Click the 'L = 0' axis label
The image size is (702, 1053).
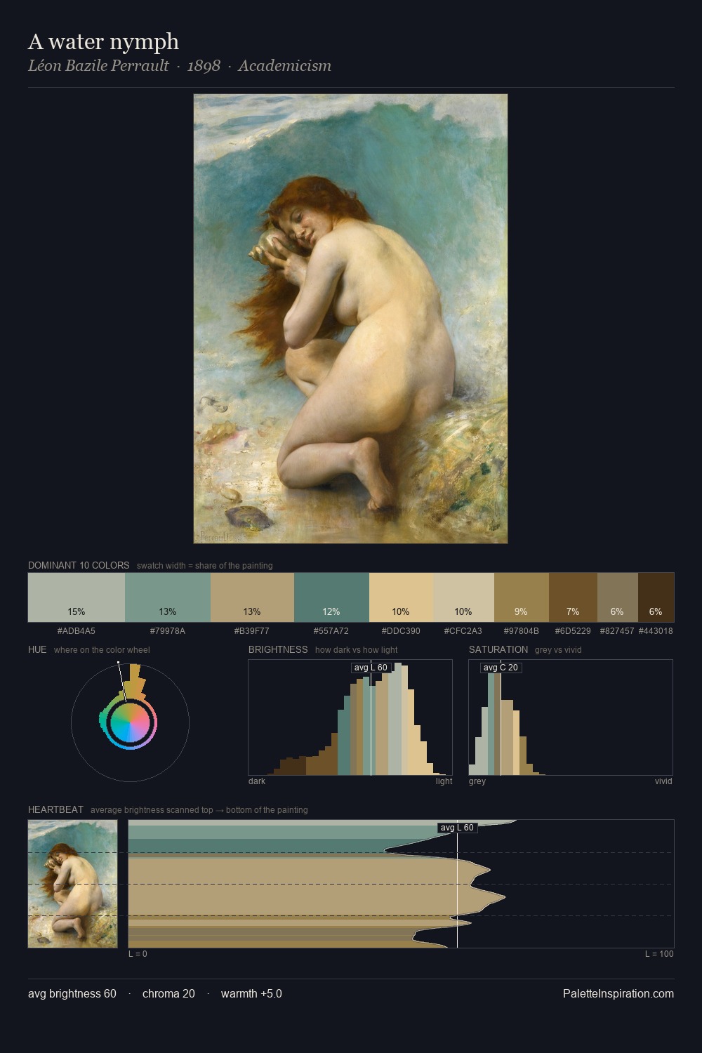coord(138,954)
